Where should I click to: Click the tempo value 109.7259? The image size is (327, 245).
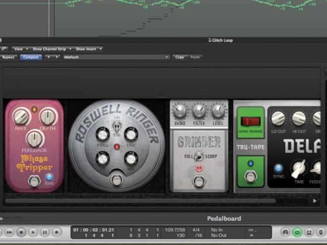coord(175,230)
